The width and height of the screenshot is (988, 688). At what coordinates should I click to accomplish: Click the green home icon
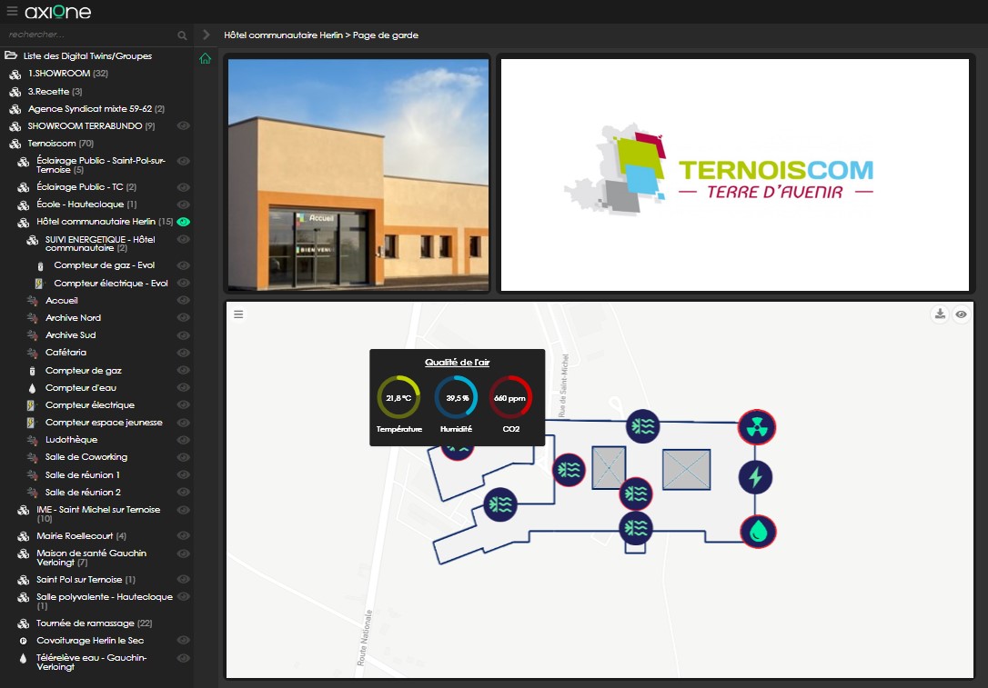pos(206,59)
